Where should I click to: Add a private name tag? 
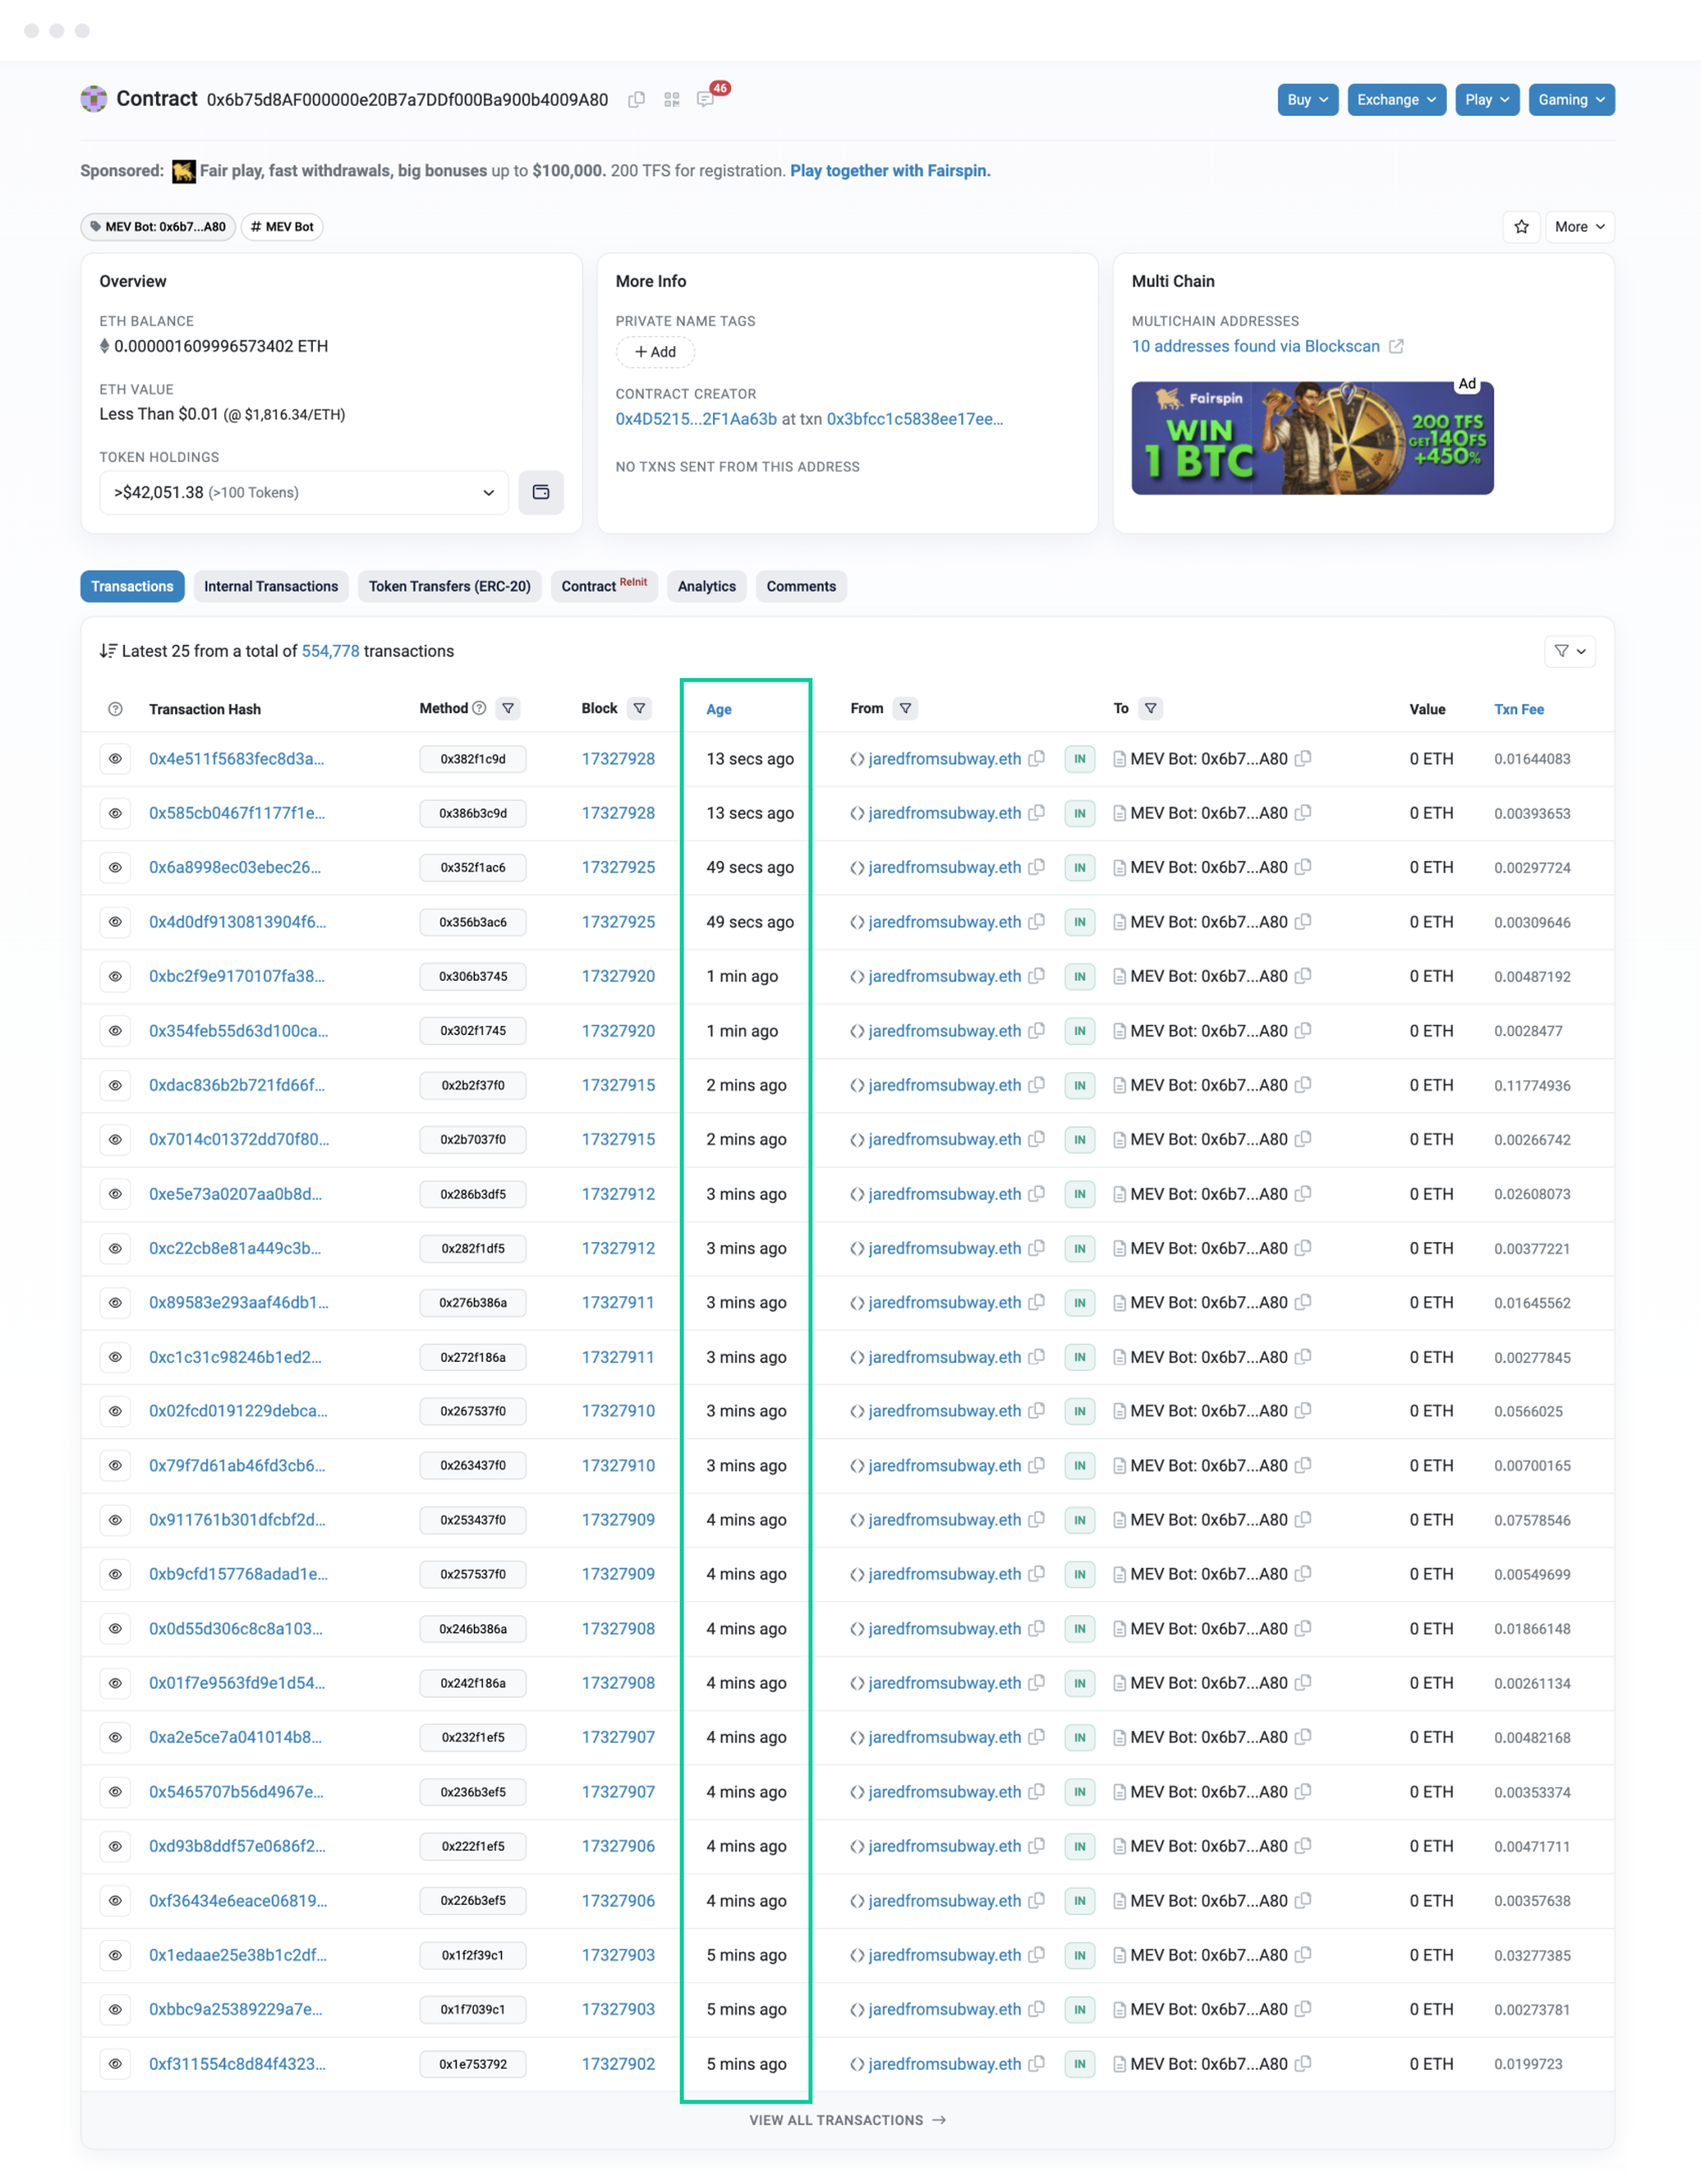tap(655, 352)
